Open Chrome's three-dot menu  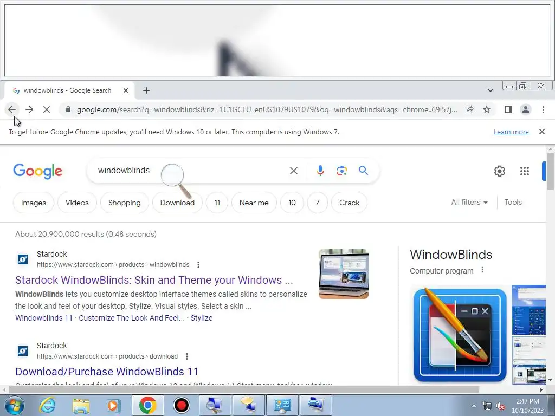543,109
